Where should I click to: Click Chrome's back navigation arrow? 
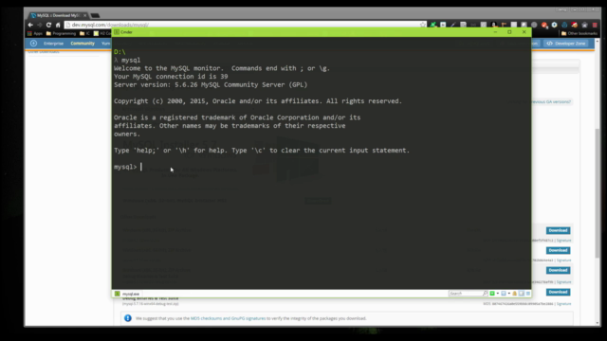coord(30,25)
